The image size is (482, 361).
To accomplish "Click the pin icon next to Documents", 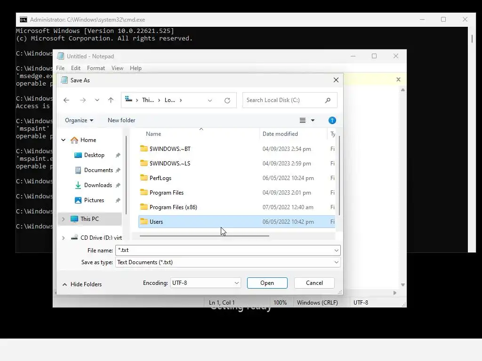I will point(118,170).
